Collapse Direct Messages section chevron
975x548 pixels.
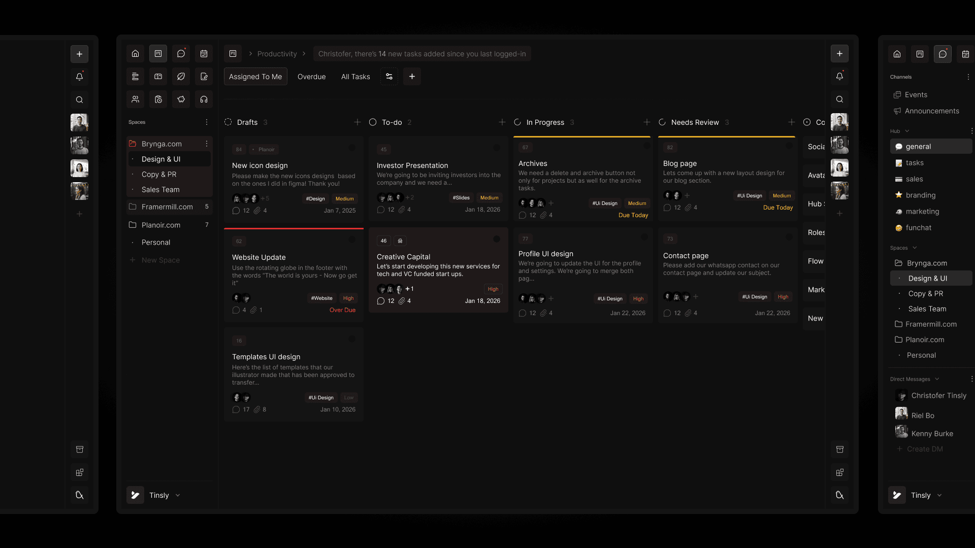click(x=937, y=379)
